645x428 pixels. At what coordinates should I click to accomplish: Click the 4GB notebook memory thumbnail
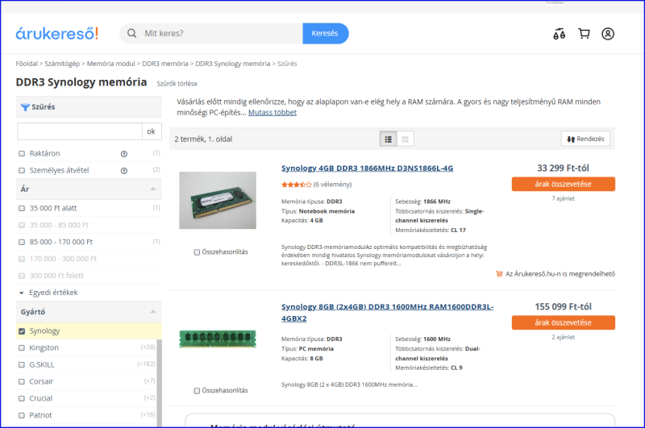tap(218, 200)
